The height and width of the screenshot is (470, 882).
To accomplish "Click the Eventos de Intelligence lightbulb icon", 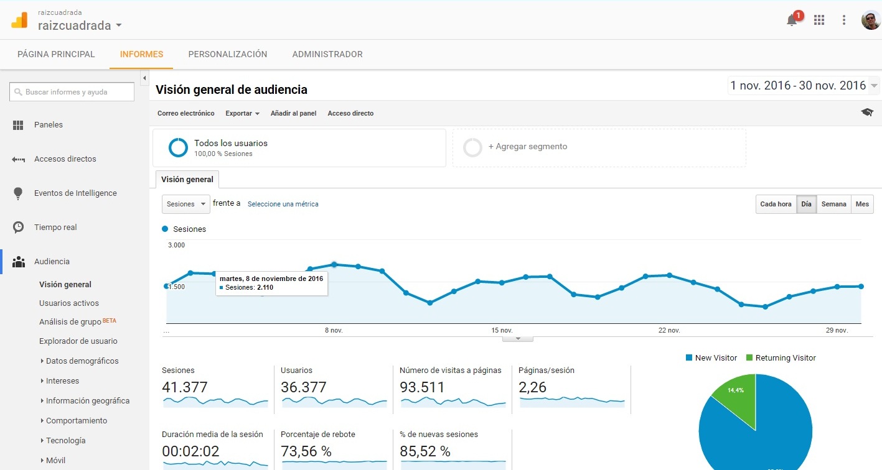I will 18,193.
